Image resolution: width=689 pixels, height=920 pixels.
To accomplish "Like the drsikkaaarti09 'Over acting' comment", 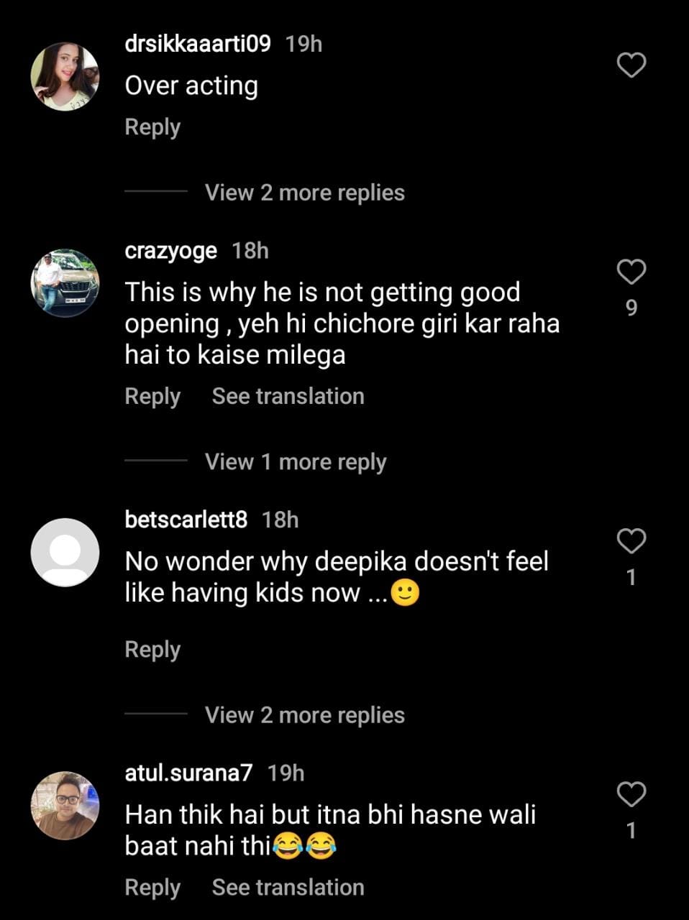I will (631, 65).
